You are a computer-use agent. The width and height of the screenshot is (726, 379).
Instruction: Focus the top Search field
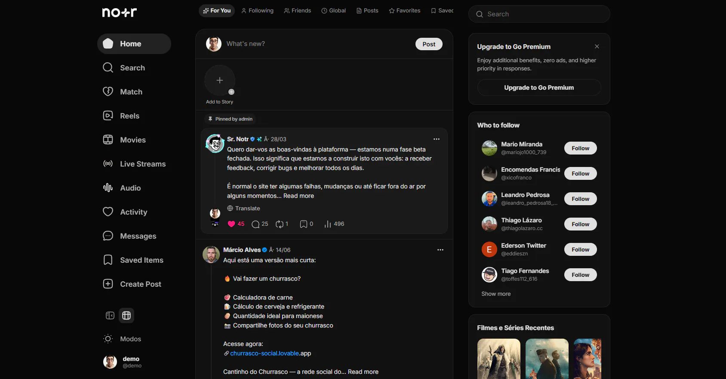point(539,14)
